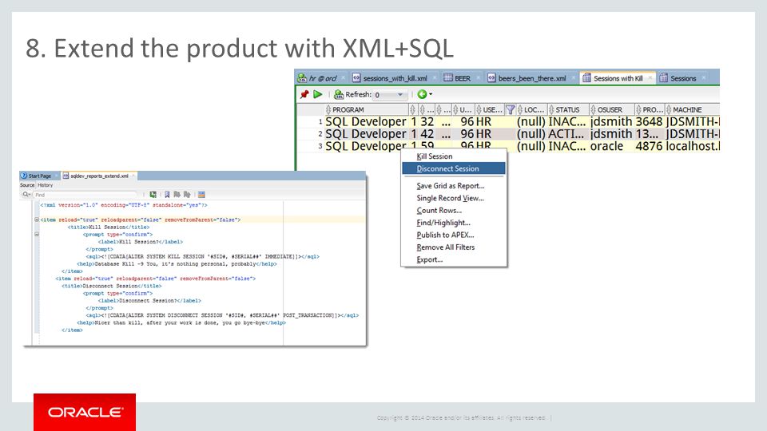Select 'Save Grid as Report...' menu entry

(x=454, y=186)
